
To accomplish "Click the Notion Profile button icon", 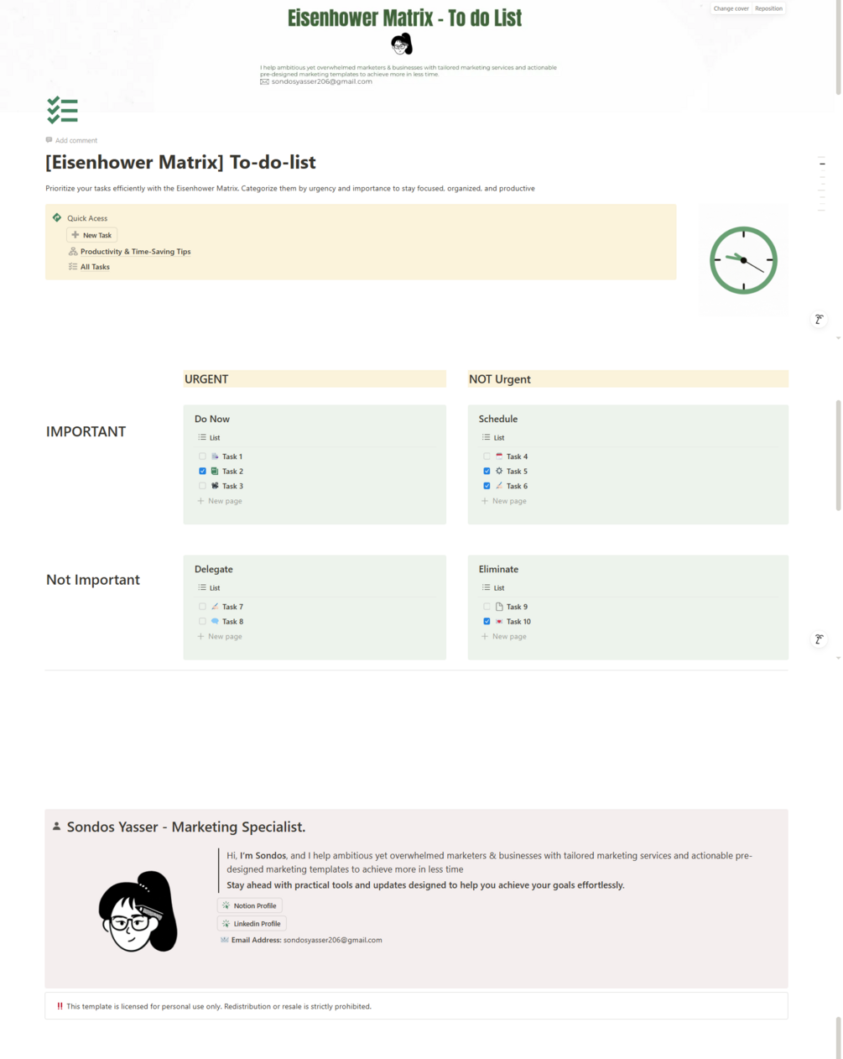I will [x=226, y=905].
